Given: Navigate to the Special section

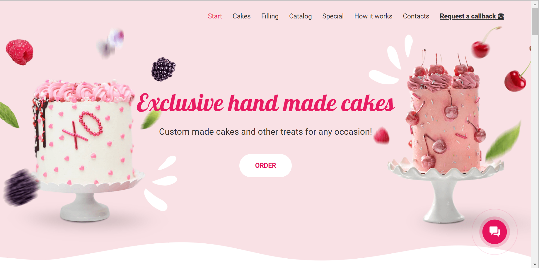Looking at the screenshot, I should [x=333, y=16].
